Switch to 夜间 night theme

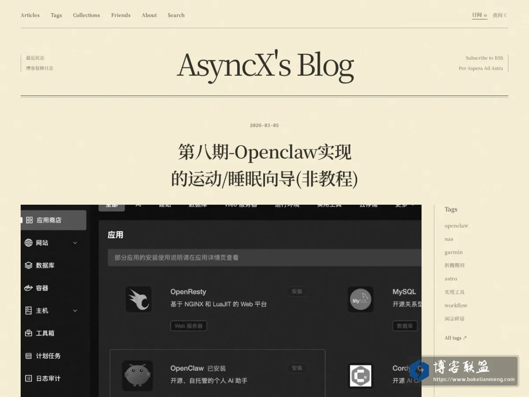point(499,15)
